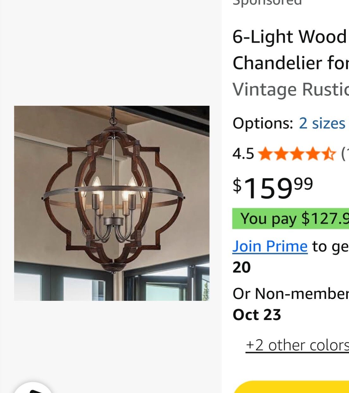Open the '2 sizes' options link

pos(322,123)
